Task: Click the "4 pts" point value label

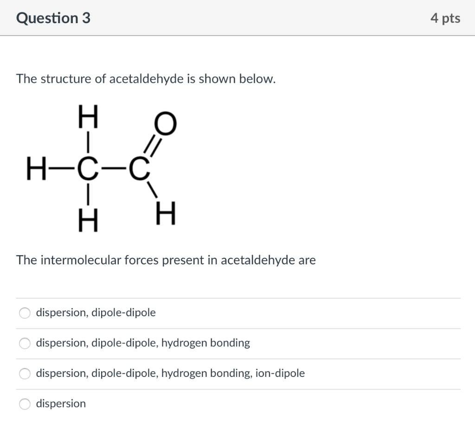Action: pos(445,18)
